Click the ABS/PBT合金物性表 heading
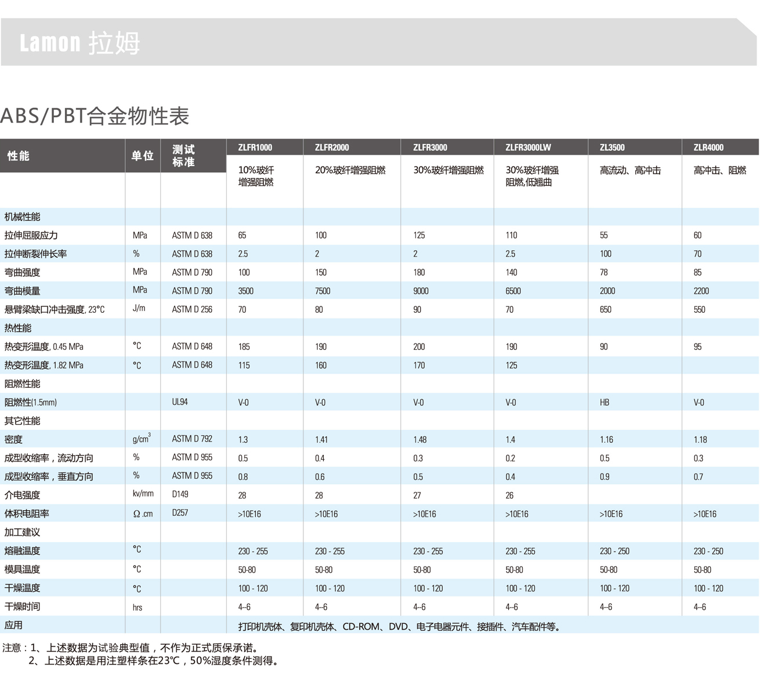This screenshot has width=760, height=679. [95, 116]
